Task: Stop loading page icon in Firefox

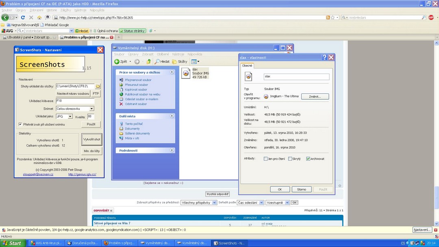Action: [x=31, y=17]
